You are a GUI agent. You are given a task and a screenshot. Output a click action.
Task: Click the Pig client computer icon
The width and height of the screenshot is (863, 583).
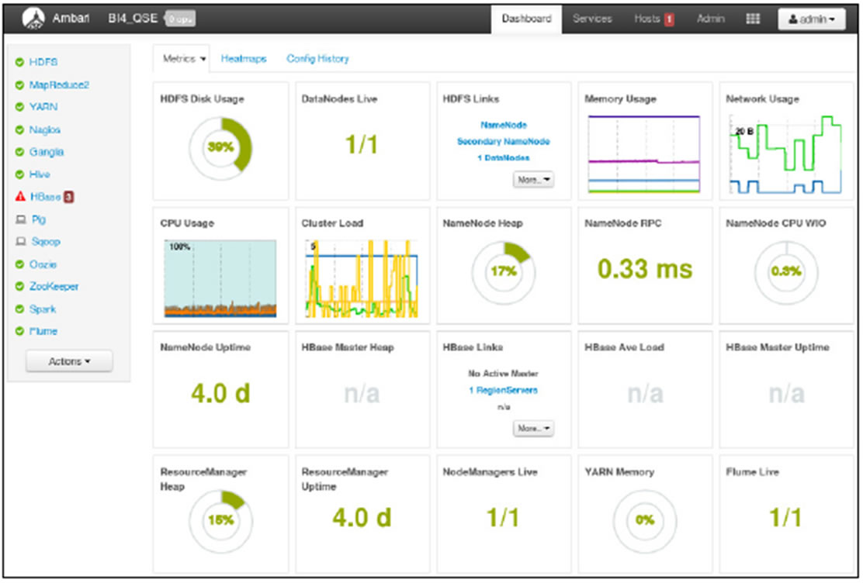click(x=19, y=219)
